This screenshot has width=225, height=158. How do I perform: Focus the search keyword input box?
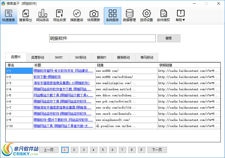pyautogui.click(x=103, y=38)
